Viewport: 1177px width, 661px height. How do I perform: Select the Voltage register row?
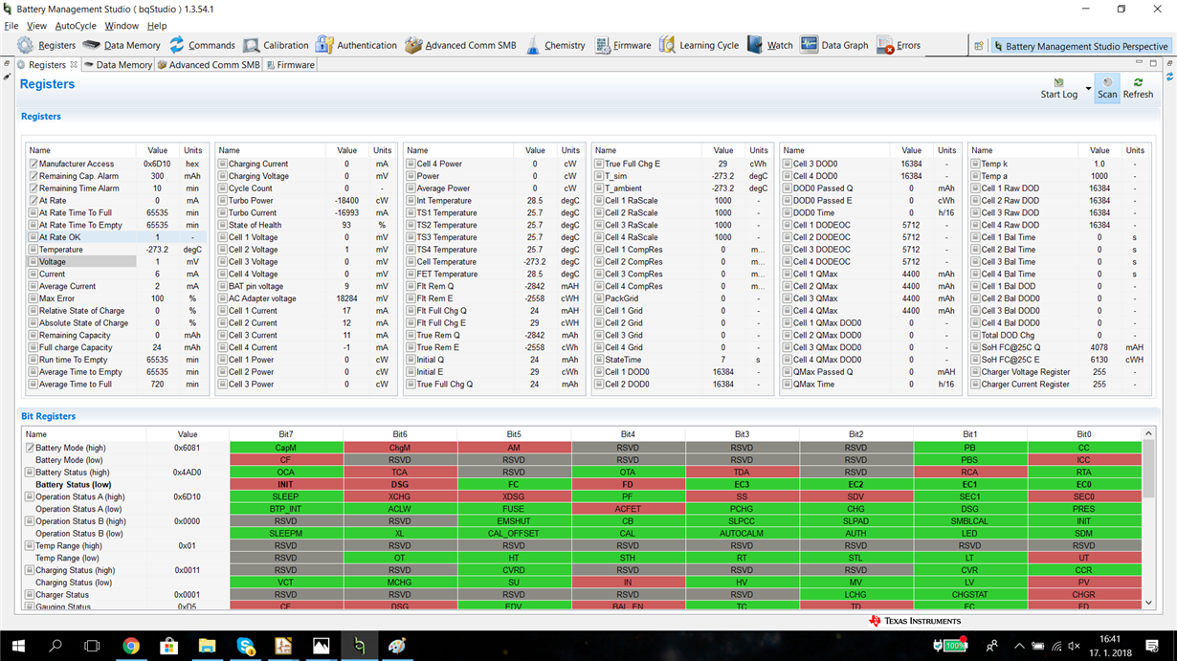[115, 262]
